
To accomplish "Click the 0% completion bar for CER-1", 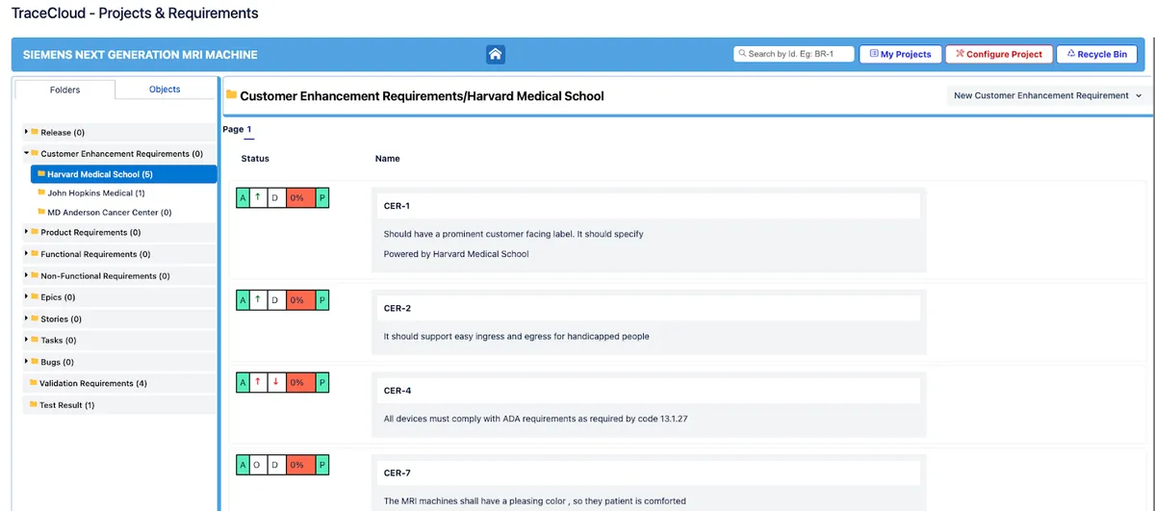I will (300, 197).
